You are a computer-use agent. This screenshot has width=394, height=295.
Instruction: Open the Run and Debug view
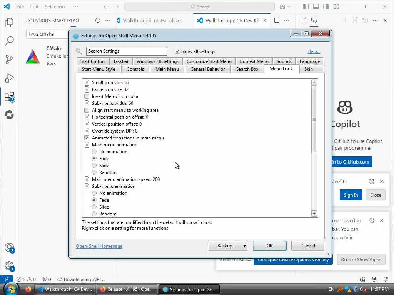pyautogui.click(x=9, y=78)
